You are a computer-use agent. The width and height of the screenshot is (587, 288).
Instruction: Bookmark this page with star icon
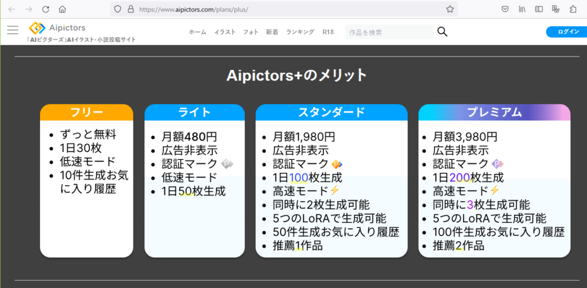click(450, 9)
